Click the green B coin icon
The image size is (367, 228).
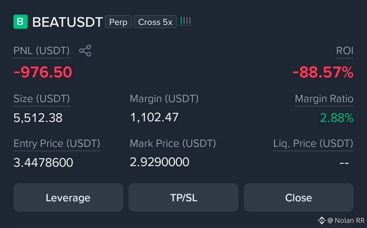(x=20, y=22)
